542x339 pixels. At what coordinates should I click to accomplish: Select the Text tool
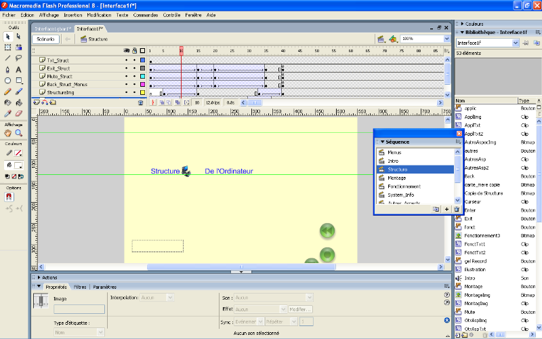pos(18,69)
